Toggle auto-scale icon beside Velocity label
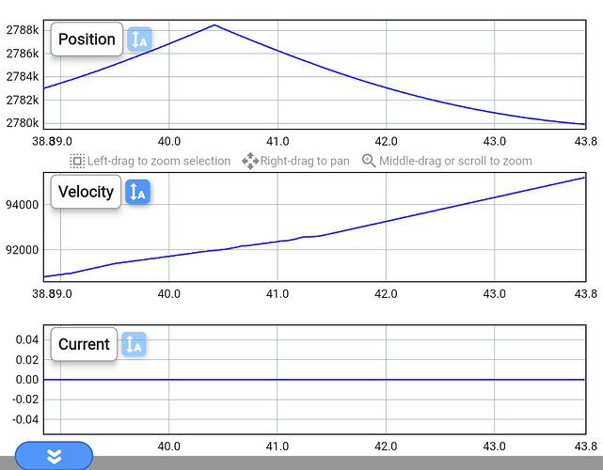This screenshot has width=603, height=470. 138,192
